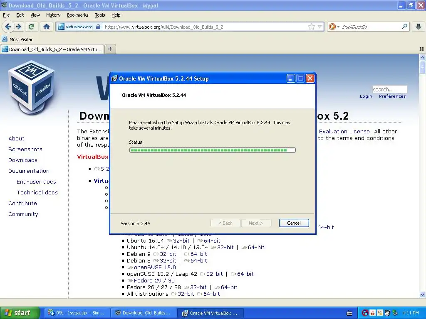Cancel the VirtualBox installation
Viewport: 426px width, 319px height.
294,223
